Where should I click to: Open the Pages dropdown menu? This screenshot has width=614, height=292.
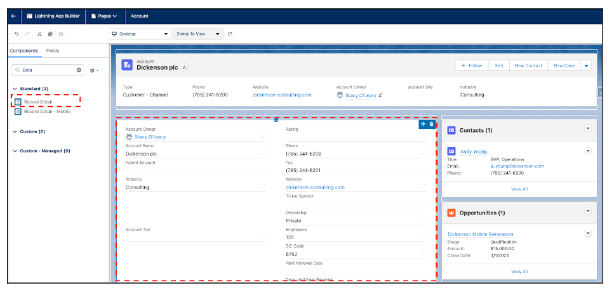coord(104,16)
